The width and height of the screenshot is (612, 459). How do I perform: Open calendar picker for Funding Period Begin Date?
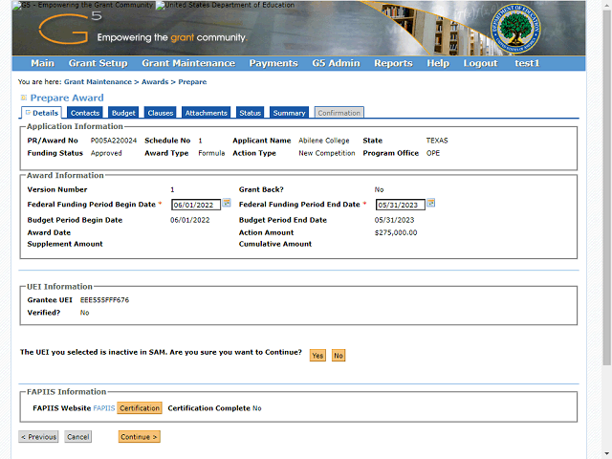[x=227, y=203]
